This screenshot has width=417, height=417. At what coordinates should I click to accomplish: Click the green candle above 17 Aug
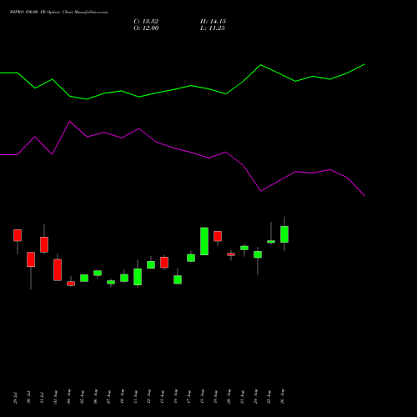191,258
